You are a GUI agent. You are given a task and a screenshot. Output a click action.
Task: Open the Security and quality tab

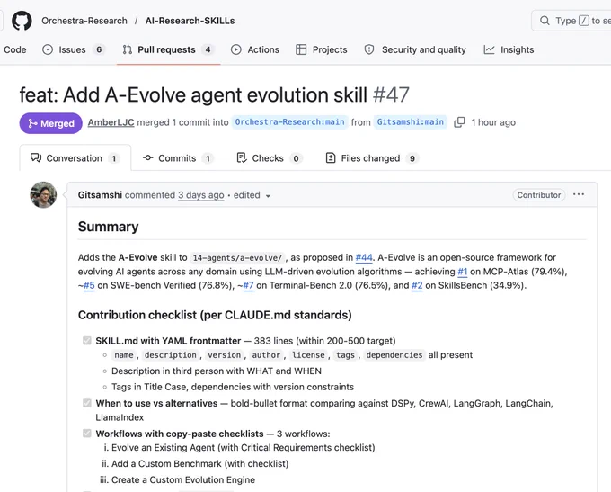(x=415, y=49)
